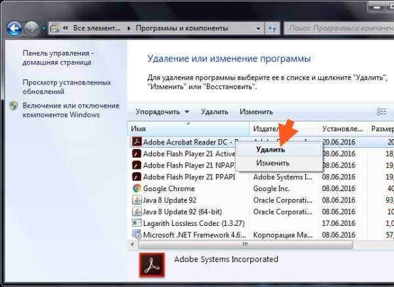394x287 pixels.
Task: Click the Microsoft .NET Framework 4.6 icon
Action: tap(137, 234)
